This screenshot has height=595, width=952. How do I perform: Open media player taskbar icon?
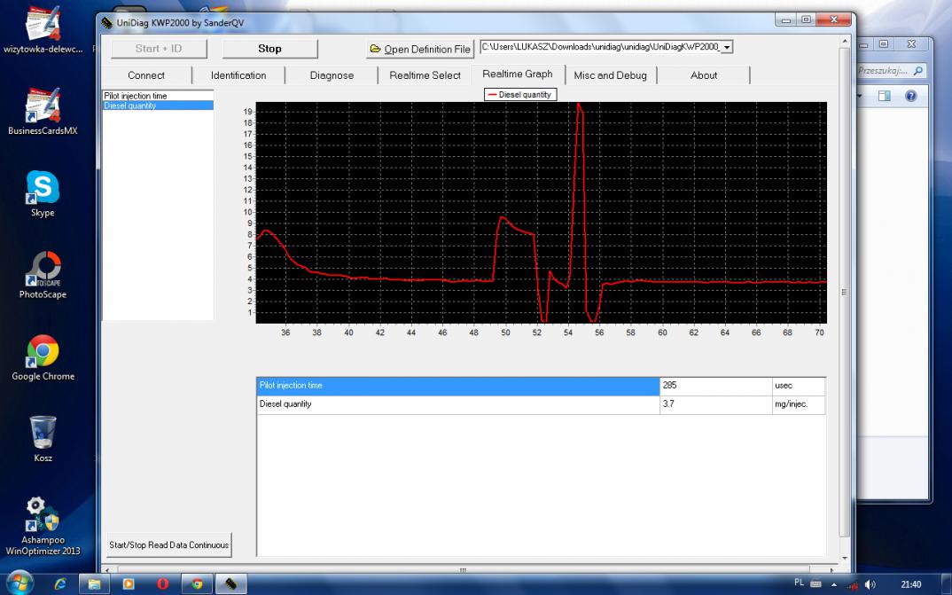click(129, 584)
